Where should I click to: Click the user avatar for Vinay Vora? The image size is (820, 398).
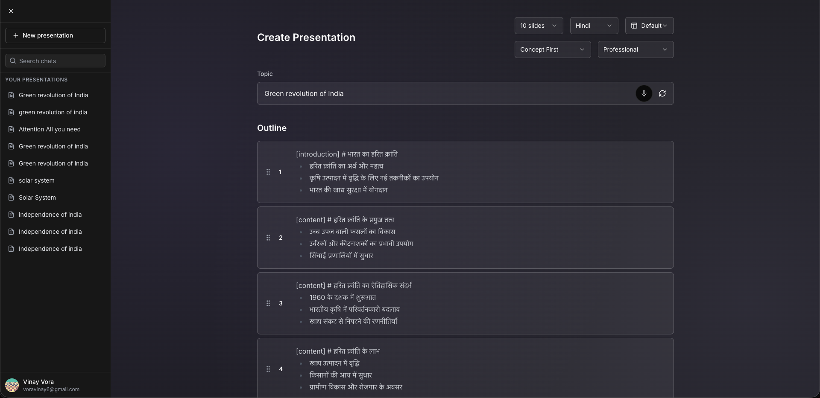pyautogui.click(x=12, y=385)
